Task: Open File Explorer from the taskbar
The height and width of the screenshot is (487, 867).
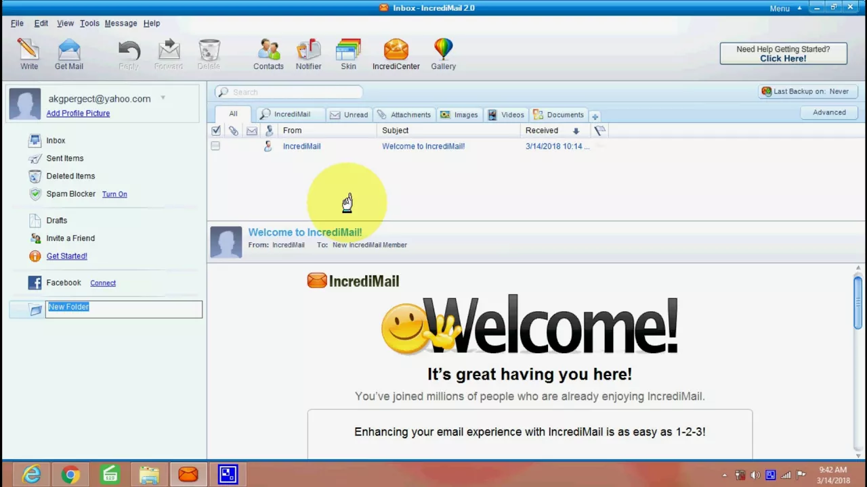Action: [x=149, y=474]
